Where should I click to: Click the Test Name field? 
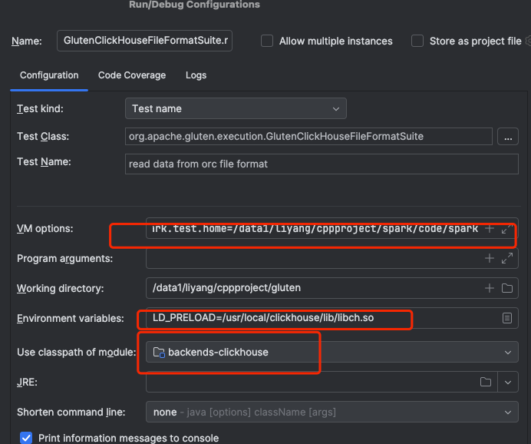(322, 164)
